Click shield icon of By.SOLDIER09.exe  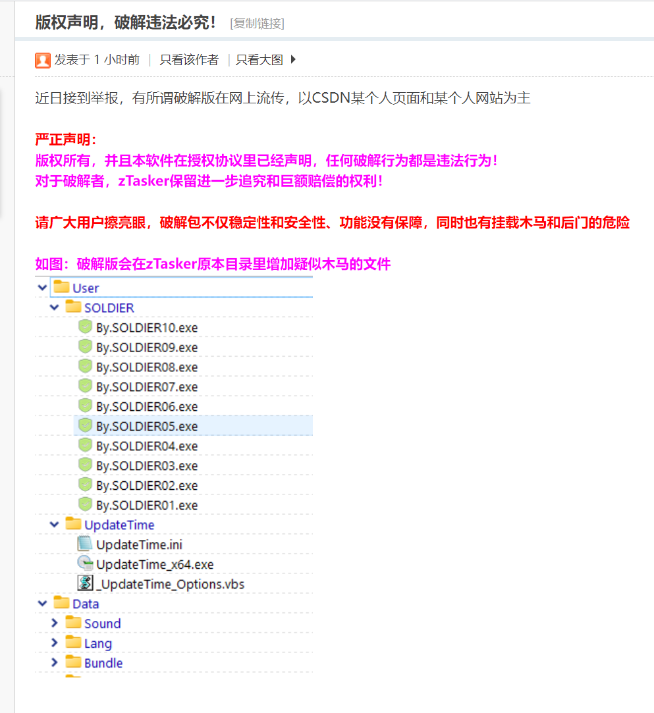point(85,346)
